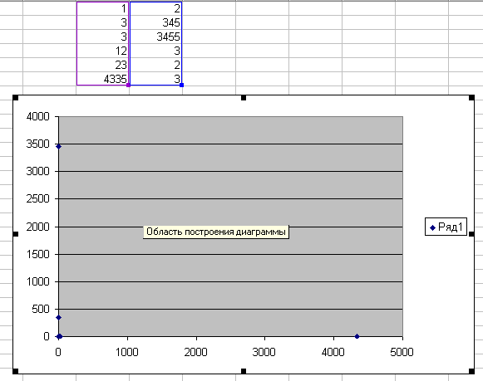This screenshot has height=381, width=483.
Task: Select the cell with value 12
Action: point(102,51)
